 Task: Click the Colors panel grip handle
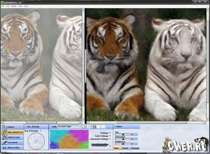(x=114, y=127)
